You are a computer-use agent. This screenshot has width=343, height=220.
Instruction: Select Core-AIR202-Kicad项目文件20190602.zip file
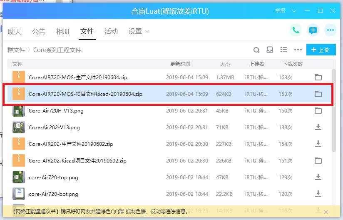point(77,160)
